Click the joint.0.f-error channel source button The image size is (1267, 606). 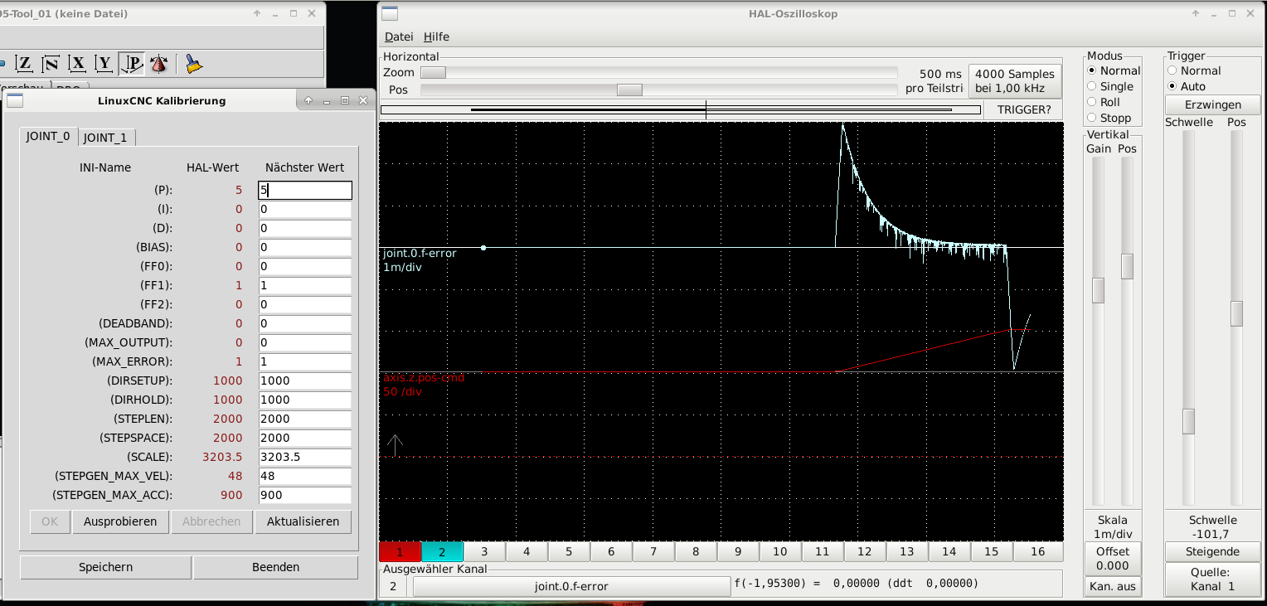click(x=571, y=586)
